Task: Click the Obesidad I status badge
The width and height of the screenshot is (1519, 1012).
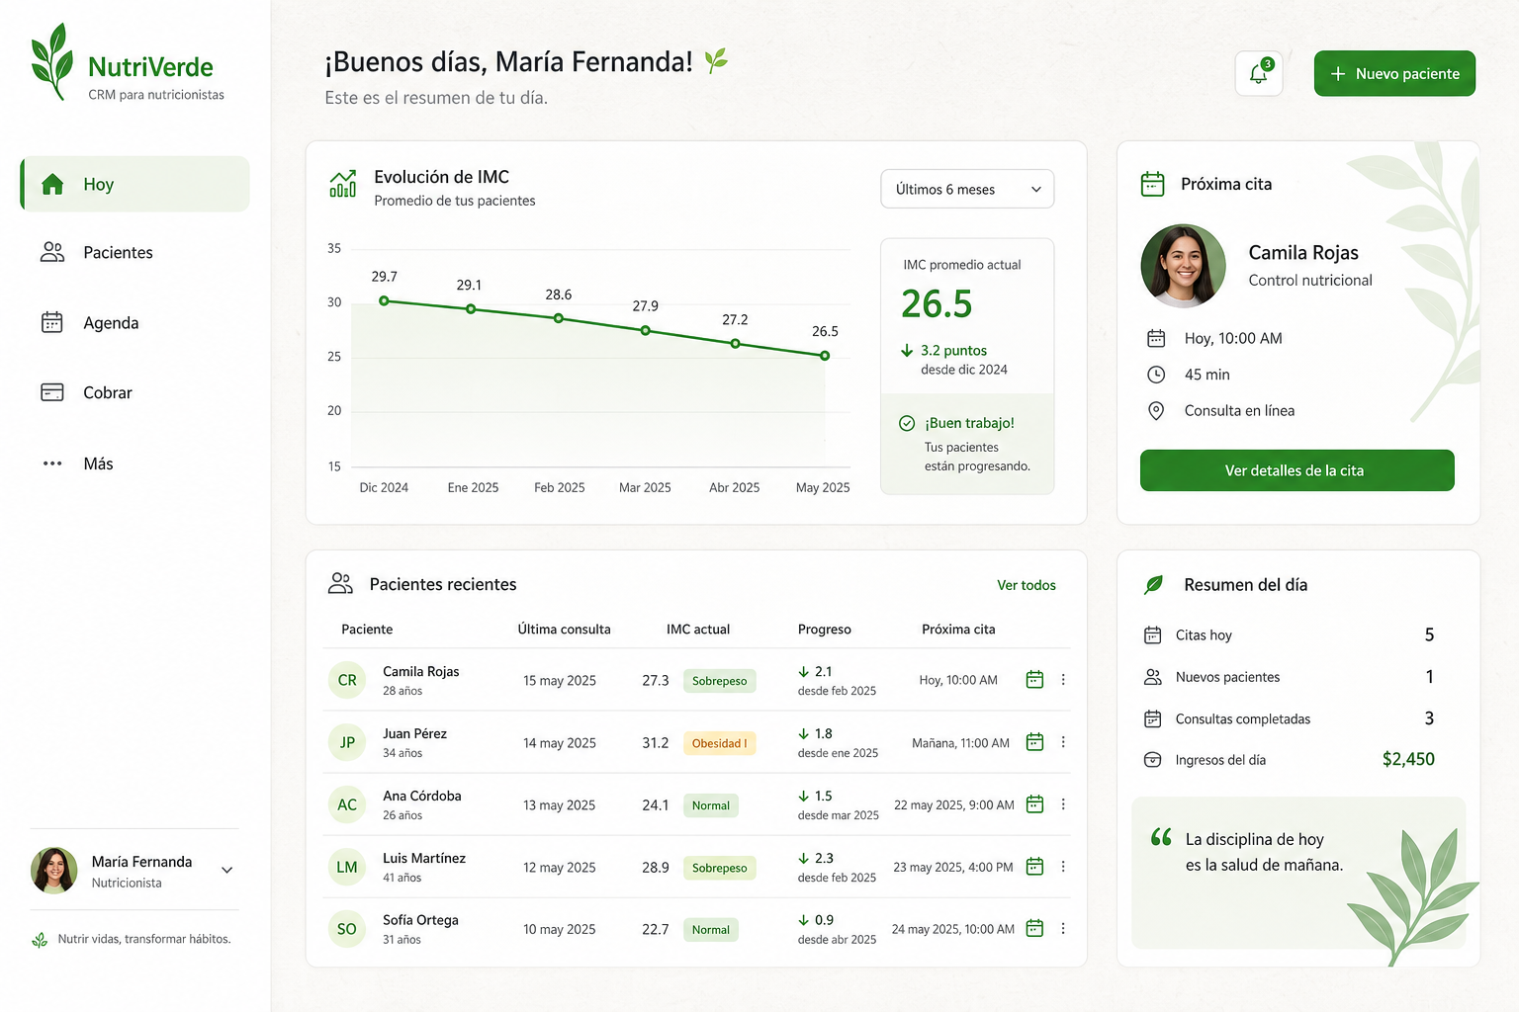Action: (x=720, y=743)
